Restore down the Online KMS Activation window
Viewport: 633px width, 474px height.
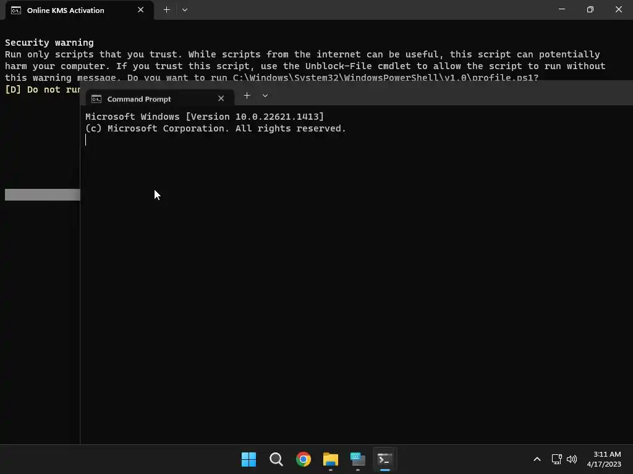pos(590,9)
